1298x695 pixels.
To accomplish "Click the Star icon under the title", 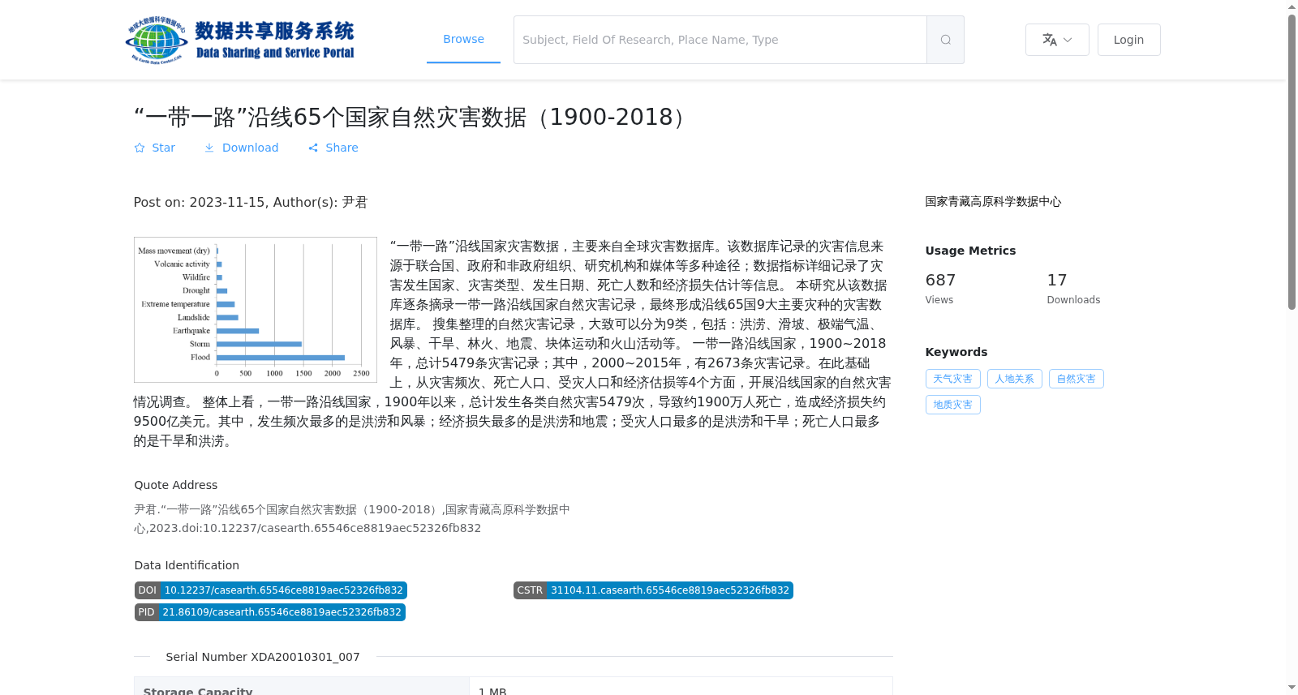I will [140, 148].
